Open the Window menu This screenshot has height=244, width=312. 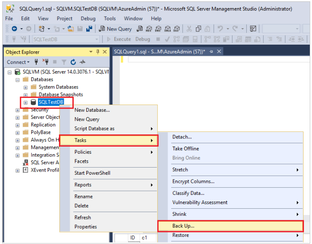133,18
